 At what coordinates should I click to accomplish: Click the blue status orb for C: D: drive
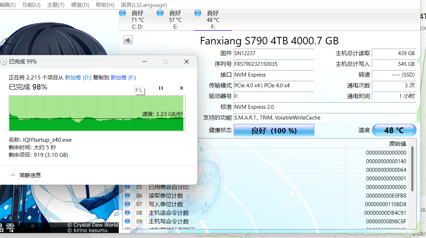pyautogui.click(x=122, y=13)
